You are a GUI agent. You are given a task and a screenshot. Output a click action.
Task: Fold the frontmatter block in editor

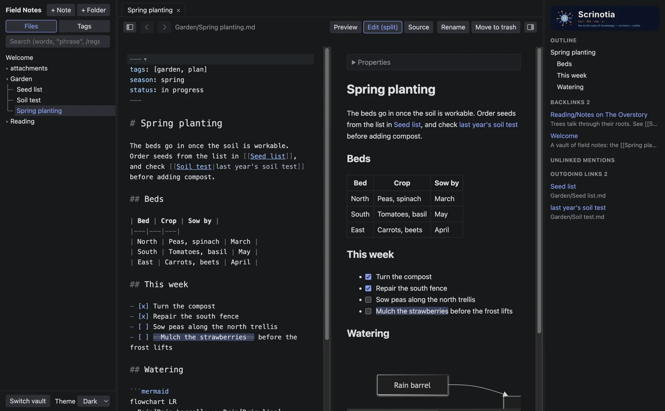[x=145, y=59]
